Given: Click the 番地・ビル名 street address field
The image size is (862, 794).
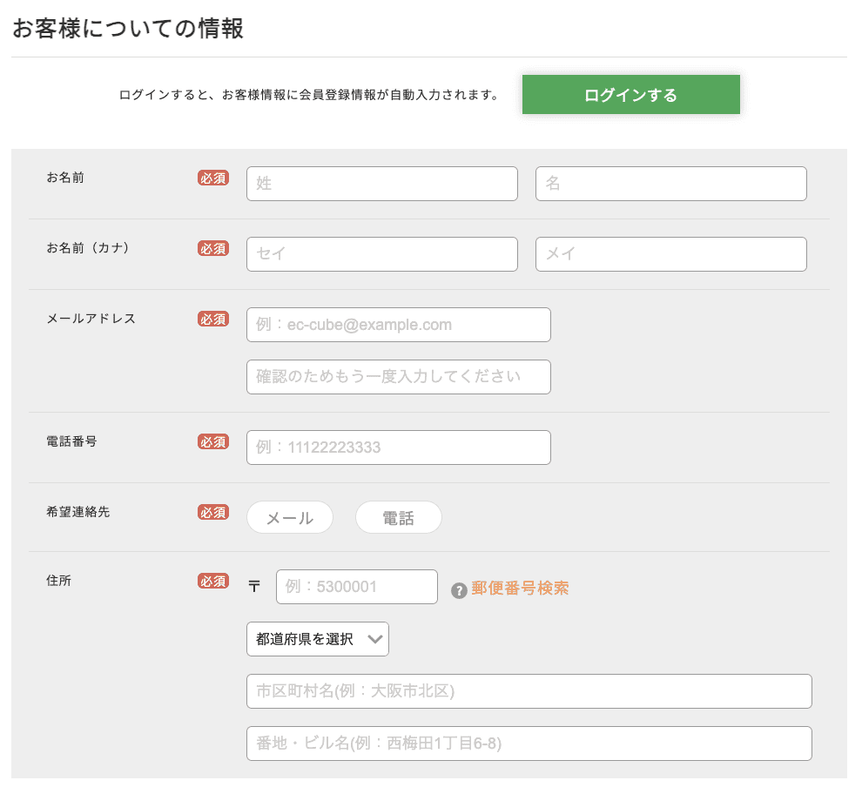Looking at the screenshot, I should (529, 744).
